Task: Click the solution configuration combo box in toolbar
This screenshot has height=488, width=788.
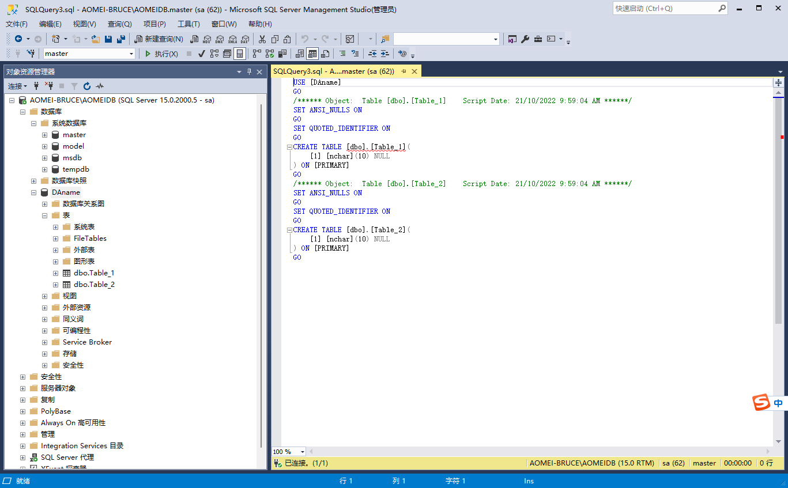Action: [x=447, y=39]
